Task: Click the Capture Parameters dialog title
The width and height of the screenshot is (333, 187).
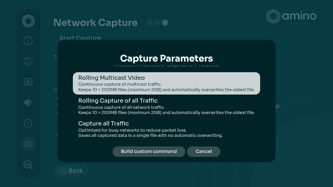Action: point(166,58)
